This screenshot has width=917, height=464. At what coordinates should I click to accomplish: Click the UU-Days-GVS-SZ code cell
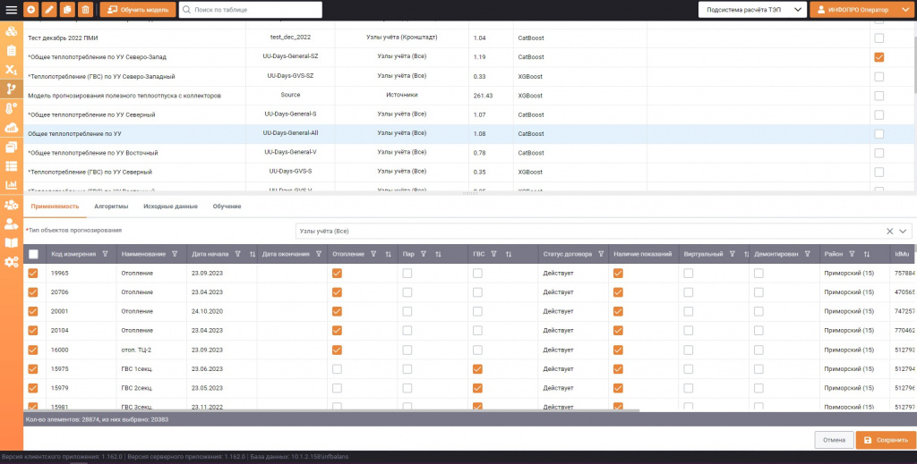point(290,76)
